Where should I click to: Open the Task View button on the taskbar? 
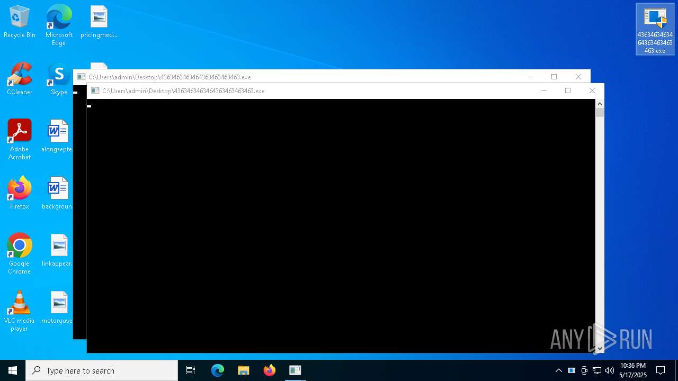[x=191, y=370]
